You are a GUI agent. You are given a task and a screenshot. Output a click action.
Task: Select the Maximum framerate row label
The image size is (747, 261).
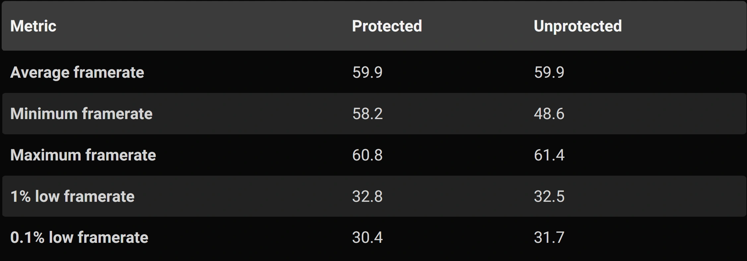(83, 155)
